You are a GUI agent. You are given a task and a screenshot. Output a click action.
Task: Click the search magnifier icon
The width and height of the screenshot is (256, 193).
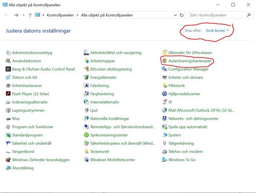pos(249,15)
